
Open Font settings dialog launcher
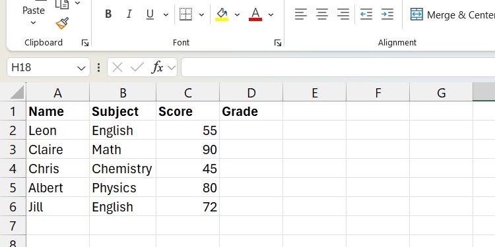(278, 43)
